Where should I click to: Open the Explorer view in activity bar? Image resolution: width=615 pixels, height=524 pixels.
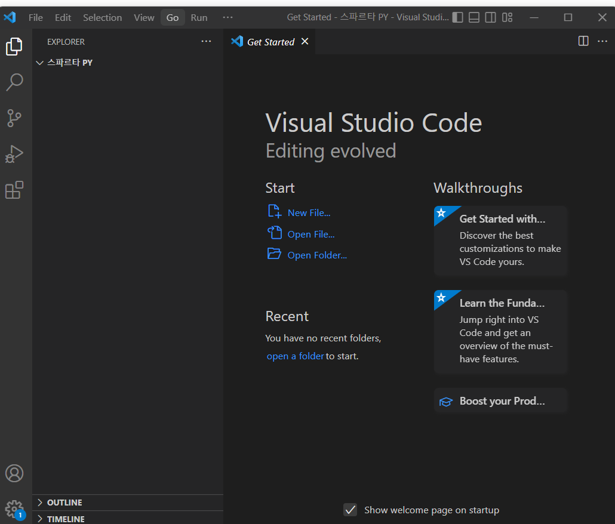(x=14, y=47)
